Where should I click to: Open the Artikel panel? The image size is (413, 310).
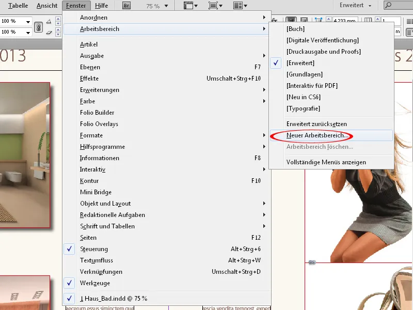pyautogui.click(x=167, y=44)
